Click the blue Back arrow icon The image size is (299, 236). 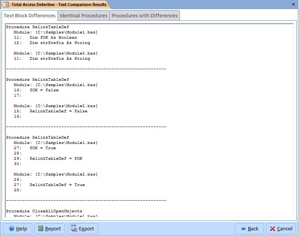pyautogui.click(x=243, y=229)
